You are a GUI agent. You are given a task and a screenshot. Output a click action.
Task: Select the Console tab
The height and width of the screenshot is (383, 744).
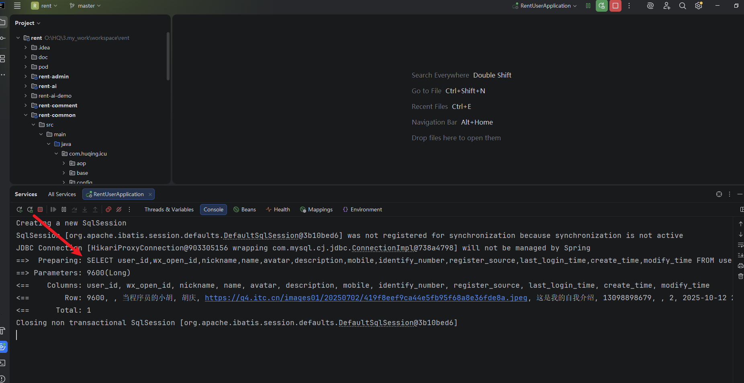(x=213, y=209)
